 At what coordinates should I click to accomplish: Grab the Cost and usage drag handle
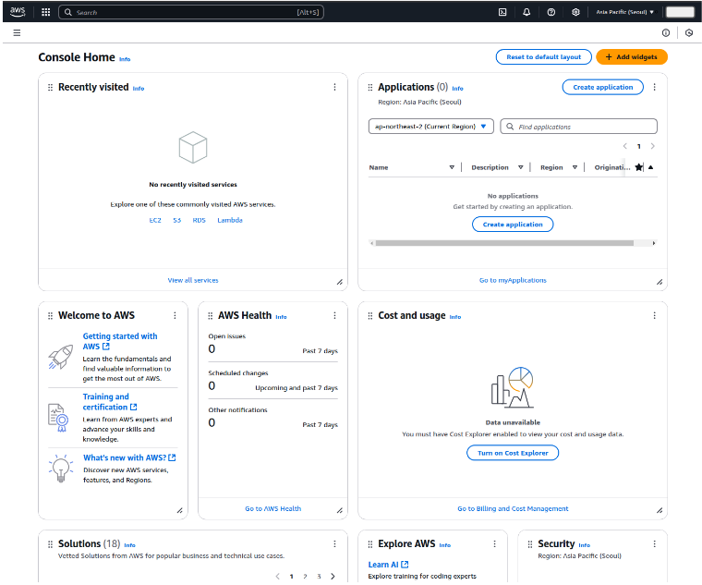[x=369, y=316]
